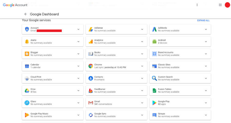231x123 pixels.
Task: Open the profile avatar menu
Action: tap(227, 5)
